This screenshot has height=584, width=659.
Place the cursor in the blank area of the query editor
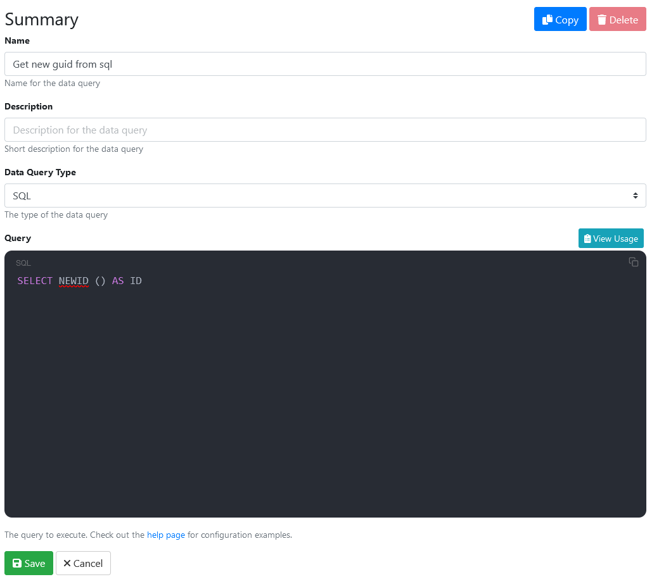point(325,399)
